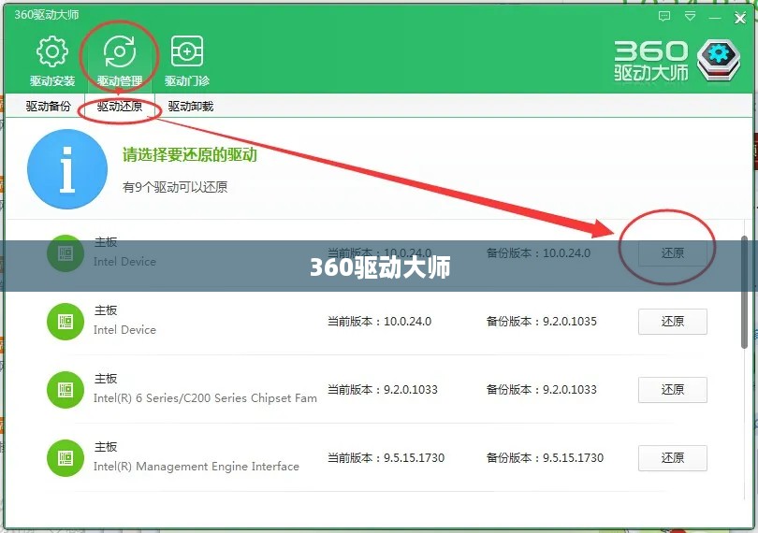Restore the Management Engine Interface driver
Screen dimensions: 758x533
pyautogui.click(x=673, y=457)
